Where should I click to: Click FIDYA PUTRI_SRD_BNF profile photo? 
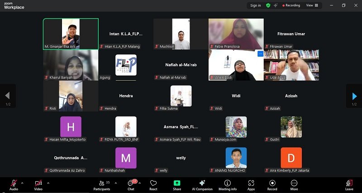pos(126,127)
